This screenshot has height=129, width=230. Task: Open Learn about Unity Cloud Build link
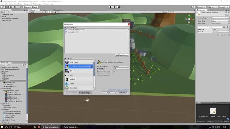[x=118, y=90]
